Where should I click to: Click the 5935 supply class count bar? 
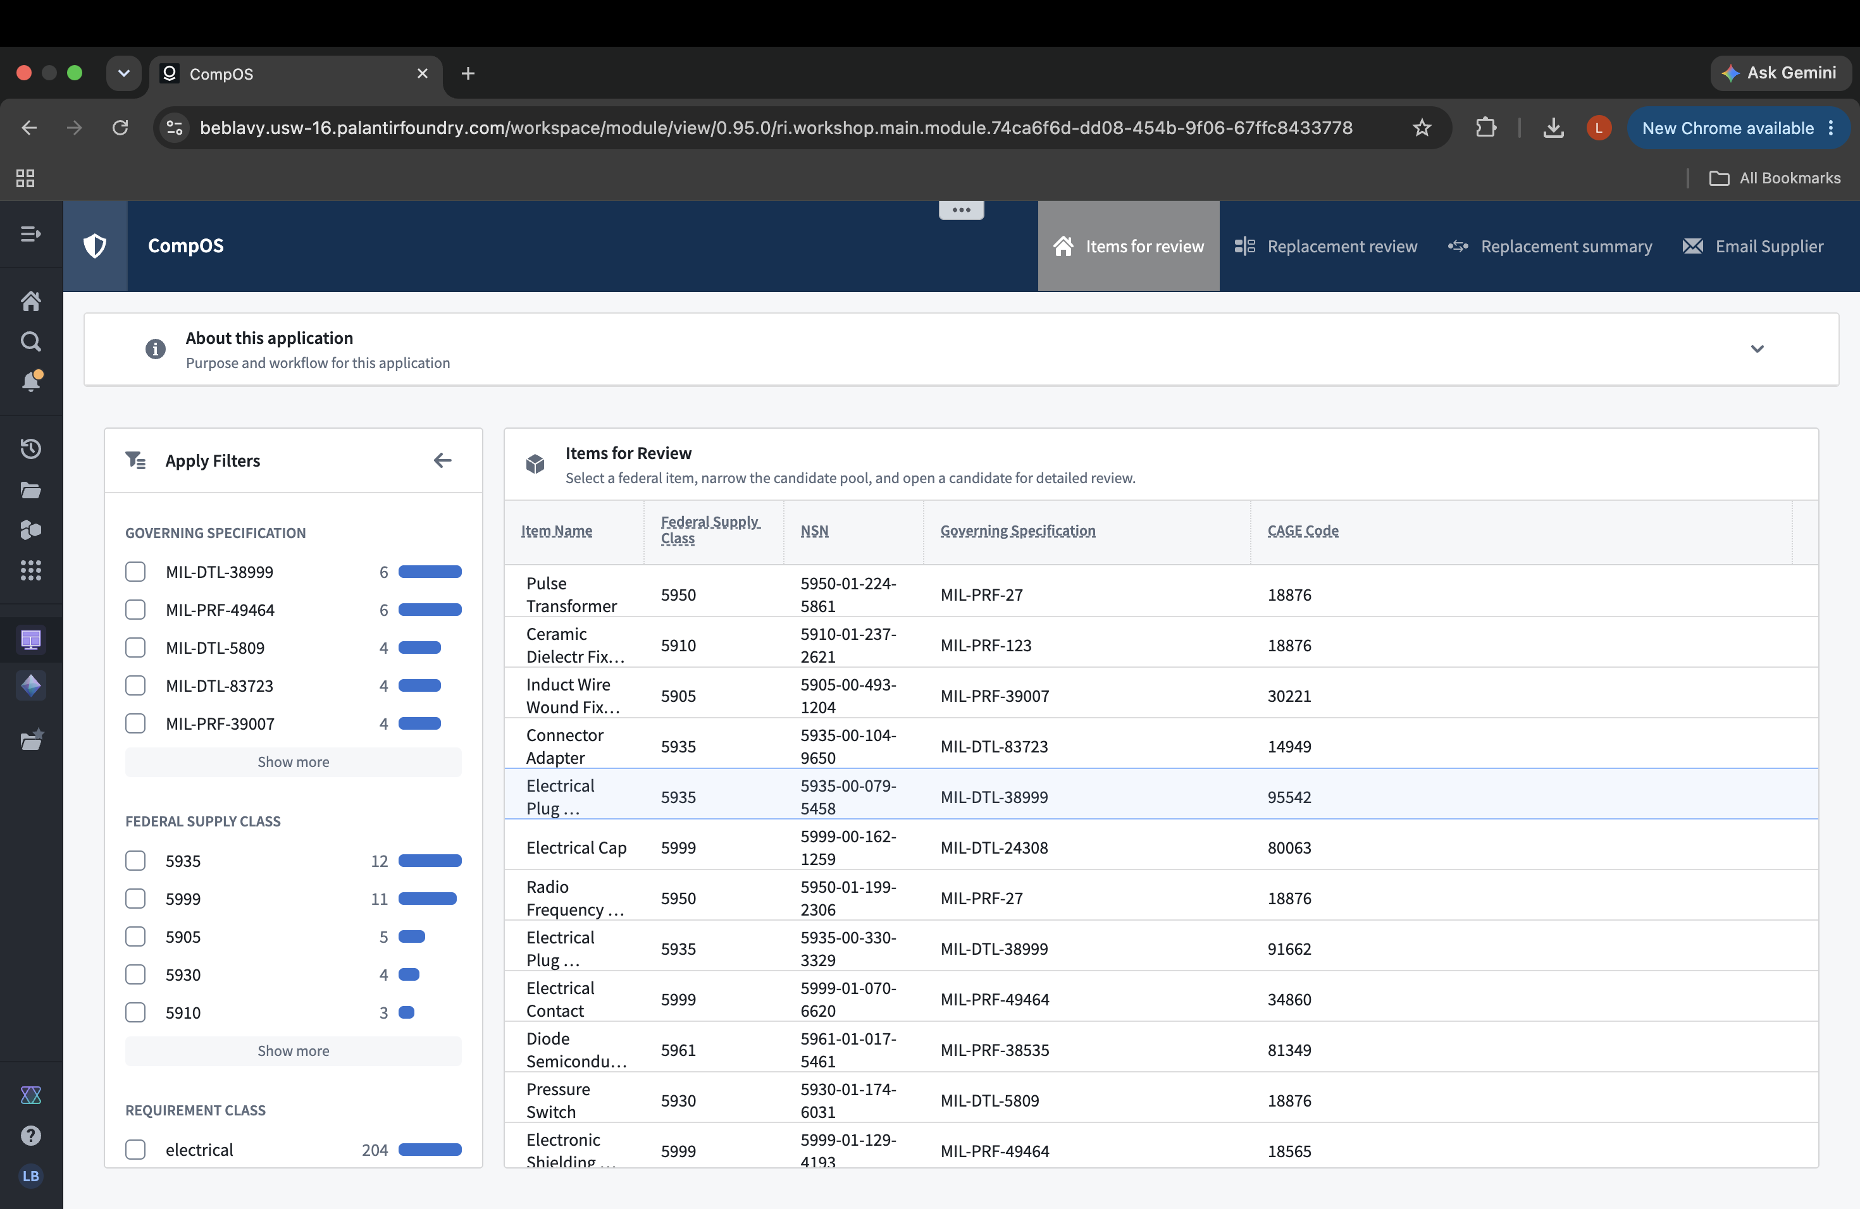(x=430, y=861)
